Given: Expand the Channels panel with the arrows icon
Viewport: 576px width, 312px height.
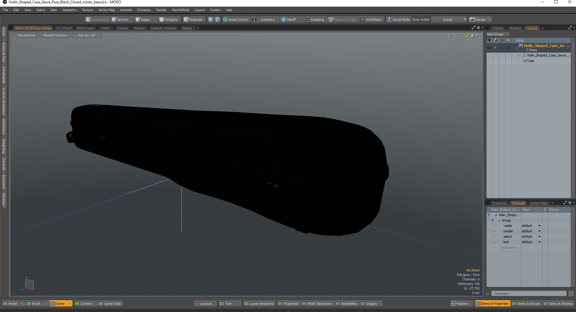Looking at the screenshot, I should click(565, 203).
